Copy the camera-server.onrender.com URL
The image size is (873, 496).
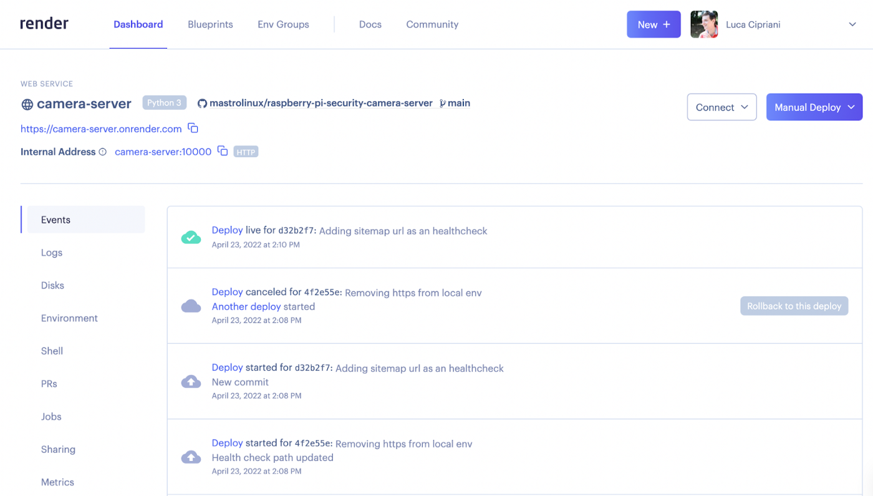click(193, 129)
